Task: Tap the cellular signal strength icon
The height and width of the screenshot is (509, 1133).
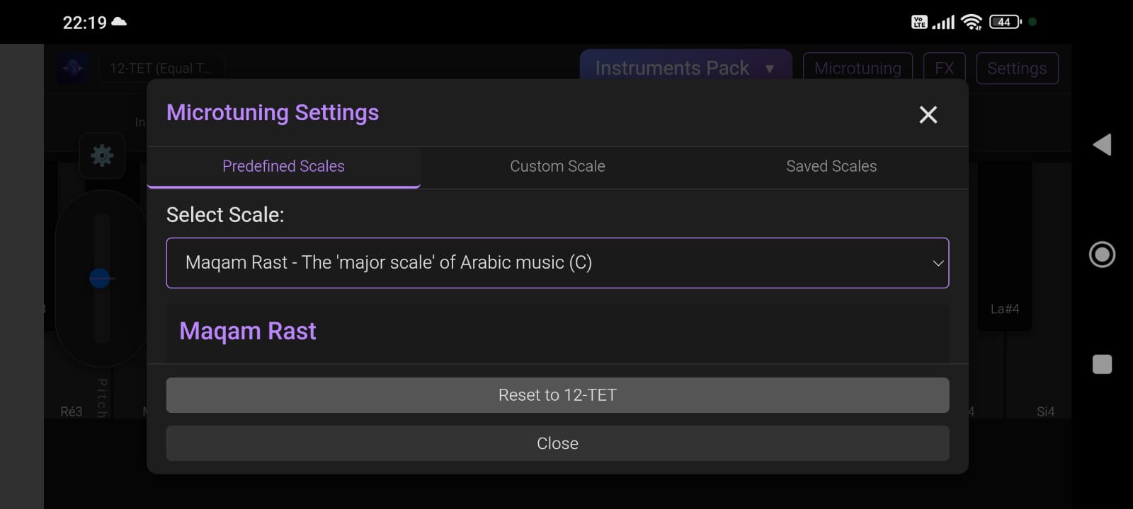Action: tap(943, 23)
